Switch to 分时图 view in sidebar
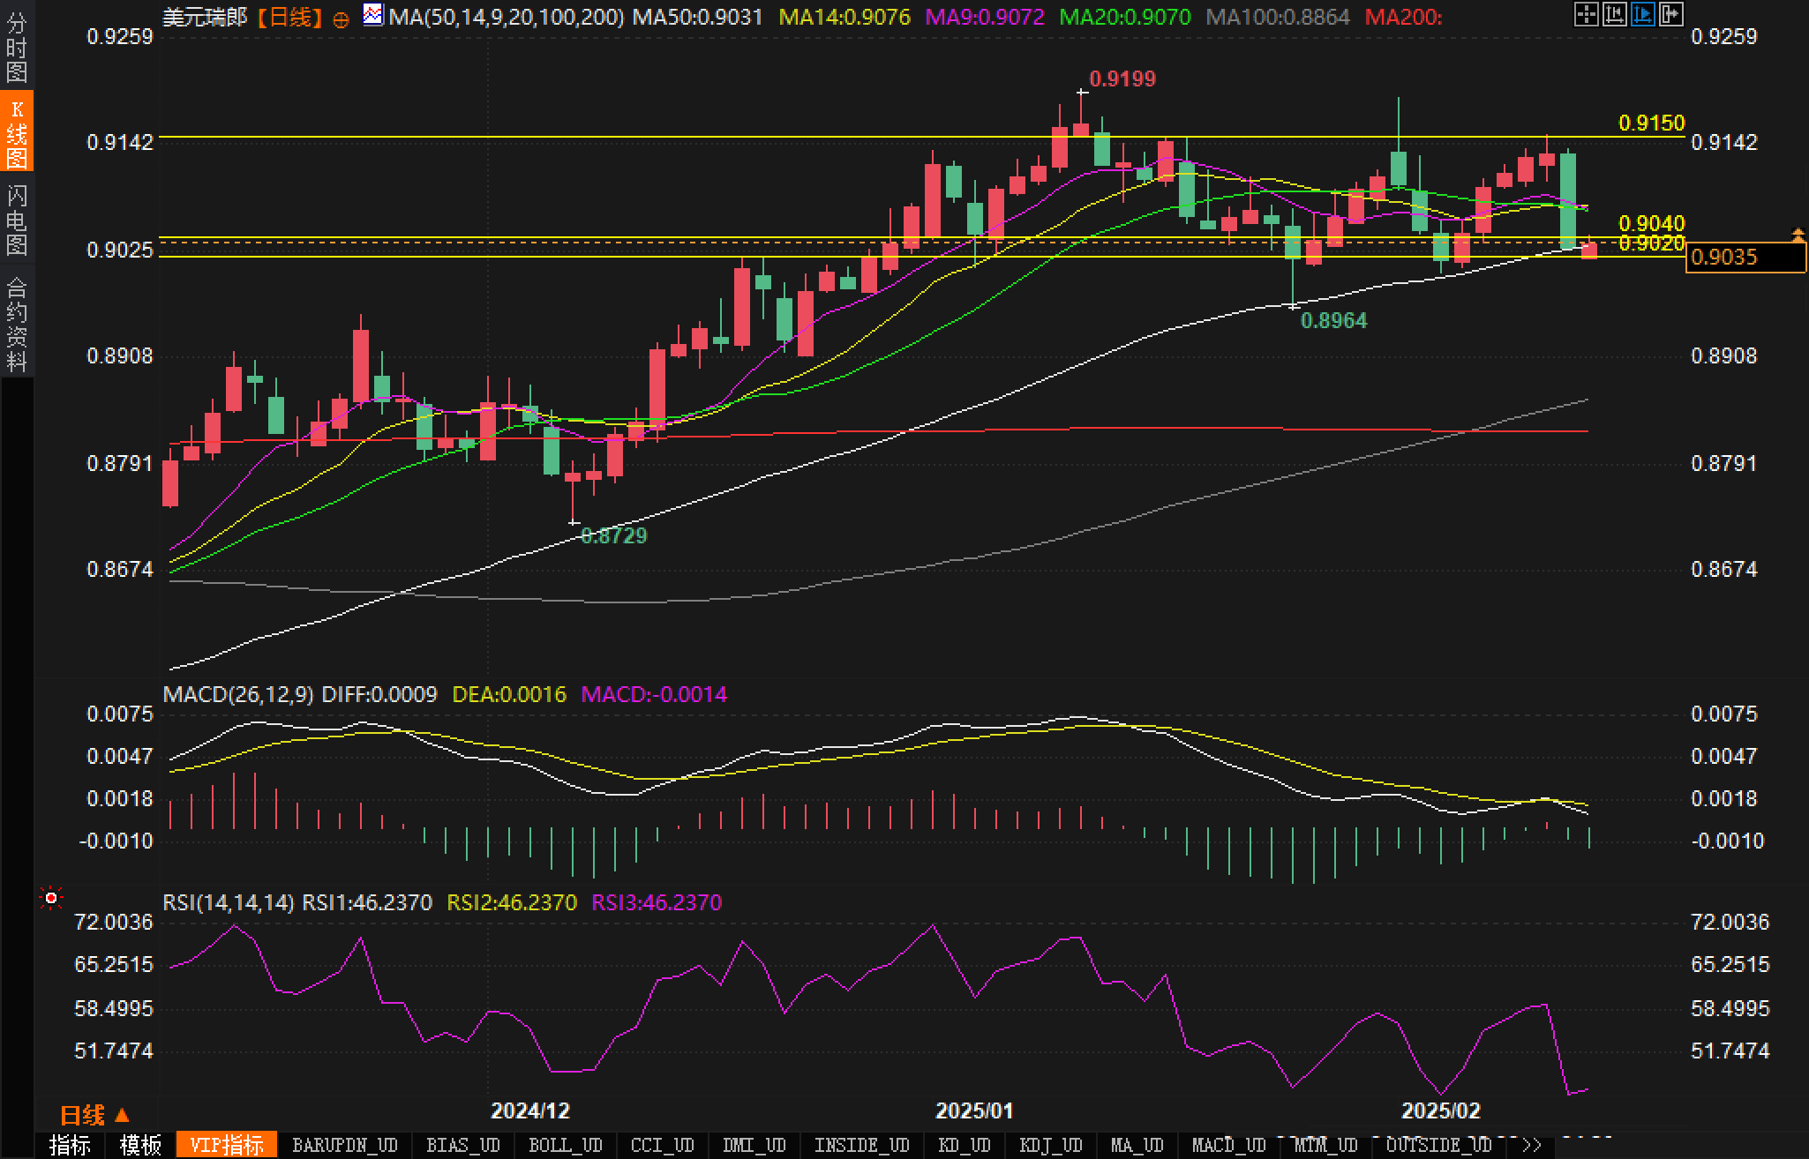1809x1159 pixels. [17, 47]
